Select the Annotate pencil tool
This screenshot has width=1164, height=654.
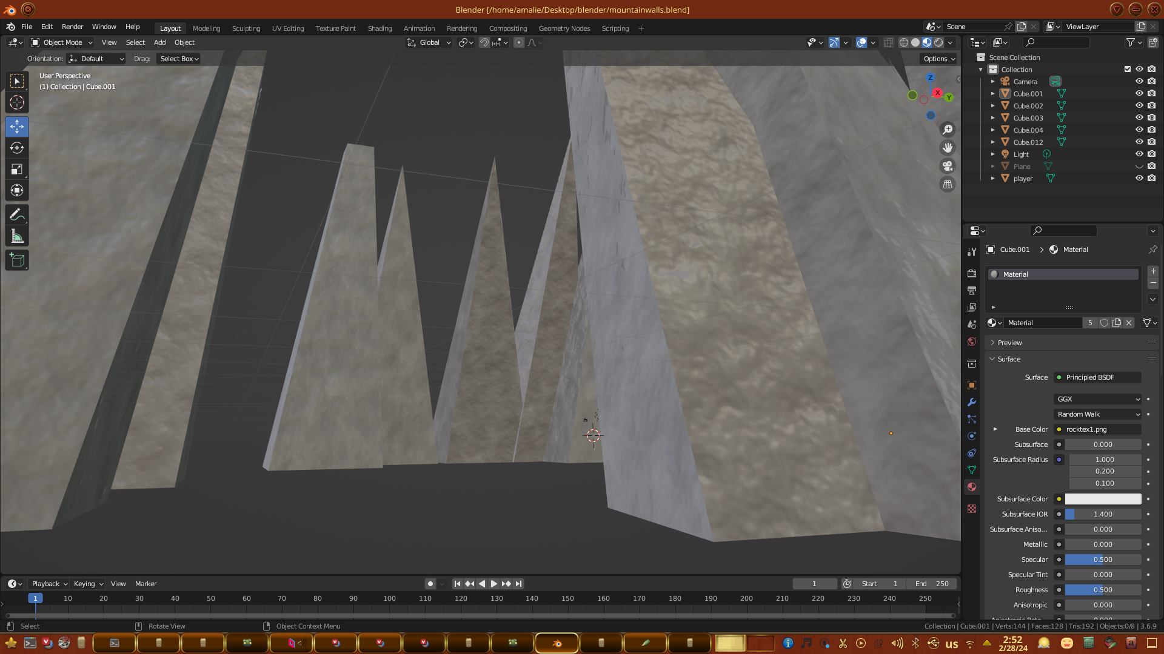coord(17,215)
